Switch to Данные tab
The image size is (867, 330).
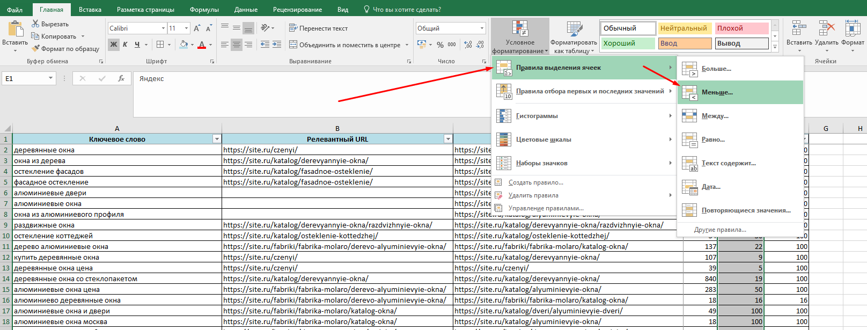[246, 10]
